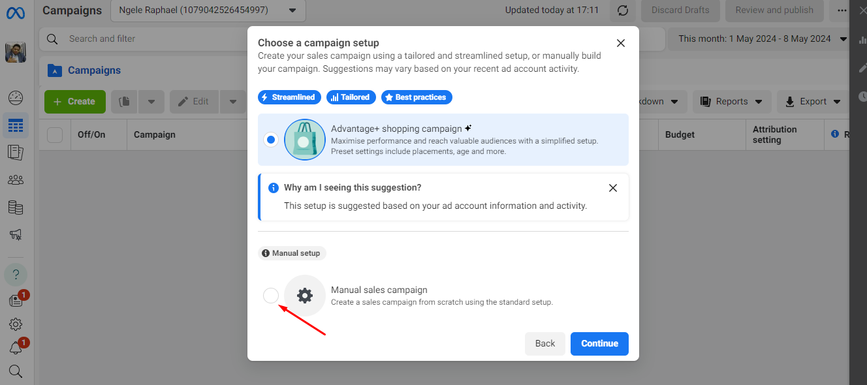Click the Back button in dialog
Image resolution: width=867 pixels, height=385 pixels.
click(544, 344)
